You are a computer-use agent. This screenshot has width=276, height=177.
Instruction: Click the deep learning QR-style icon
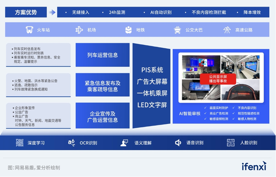click(x=20, y=142)
